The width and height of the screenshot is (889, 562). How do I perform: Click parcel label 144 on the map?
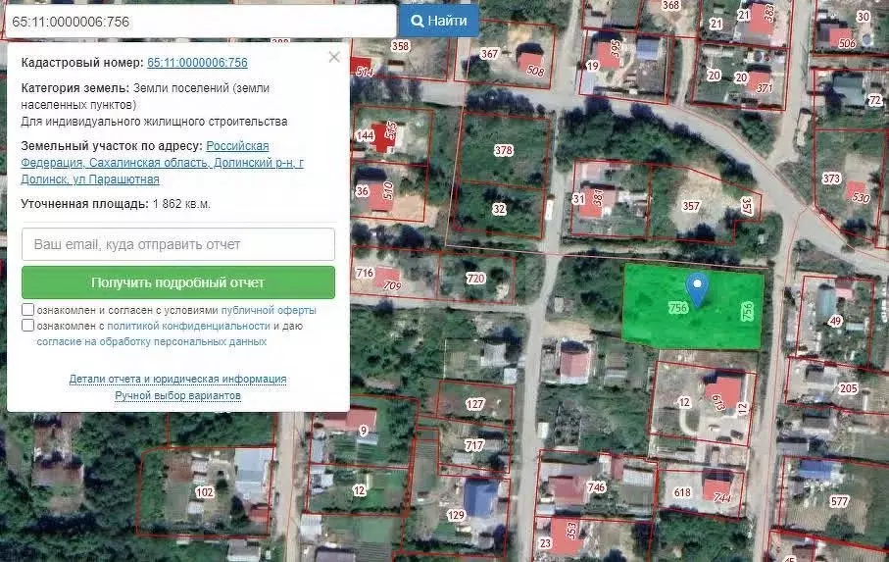[x=365, y=135]
